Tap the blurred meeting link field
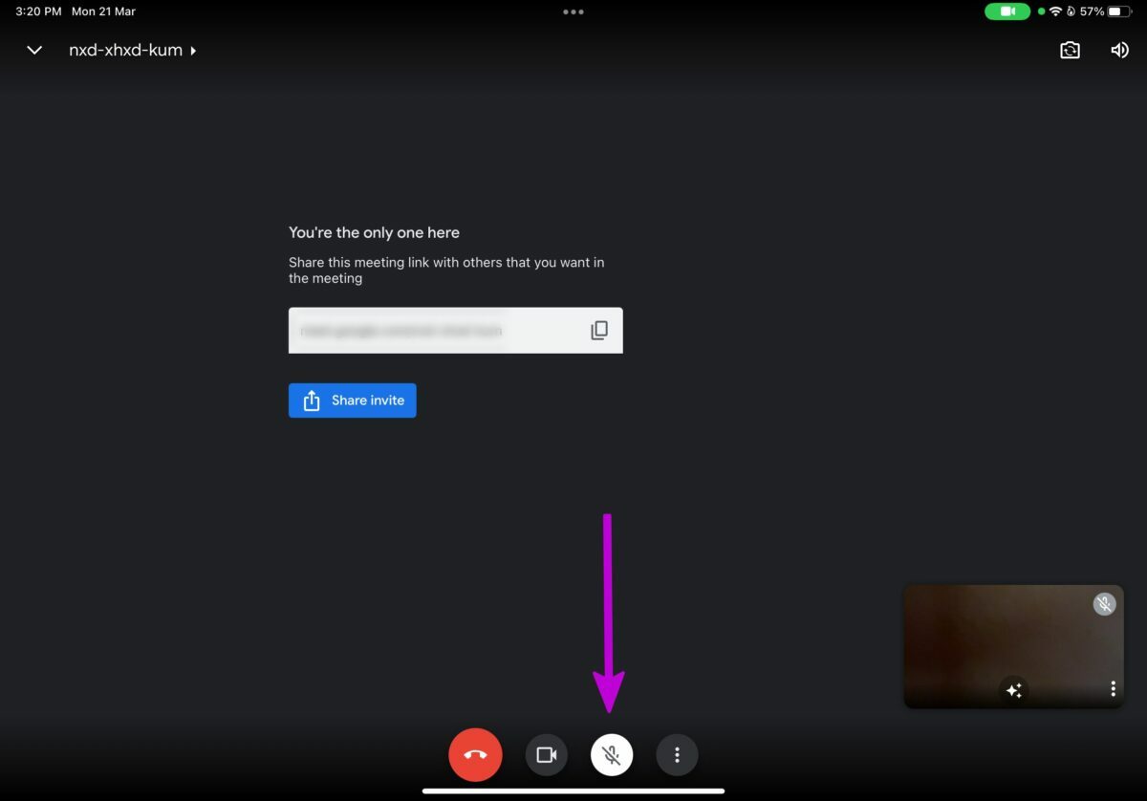Viewport: 1147px width, 801px height. (430, 331)
